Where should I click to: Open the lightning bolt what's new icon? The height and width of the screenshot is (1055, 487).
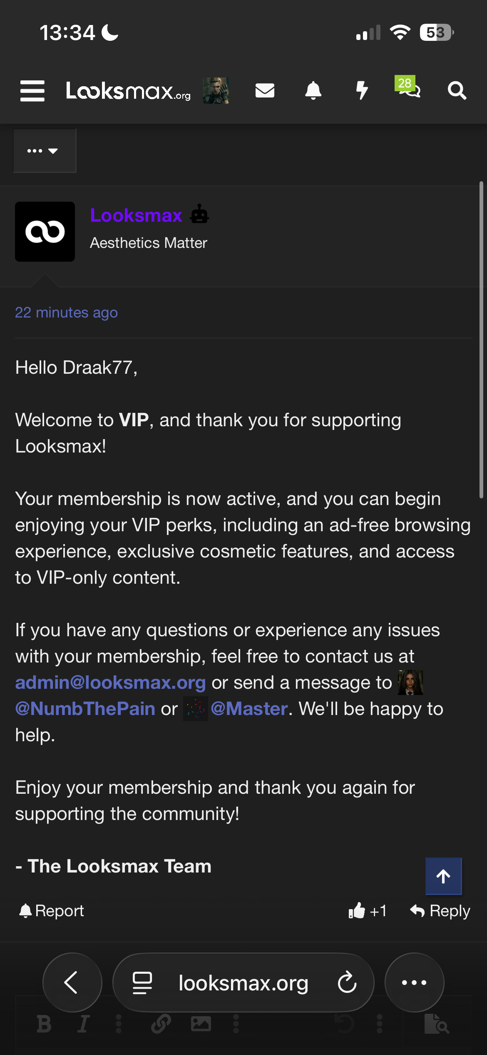pyautogui.click(x=362, y=90)
